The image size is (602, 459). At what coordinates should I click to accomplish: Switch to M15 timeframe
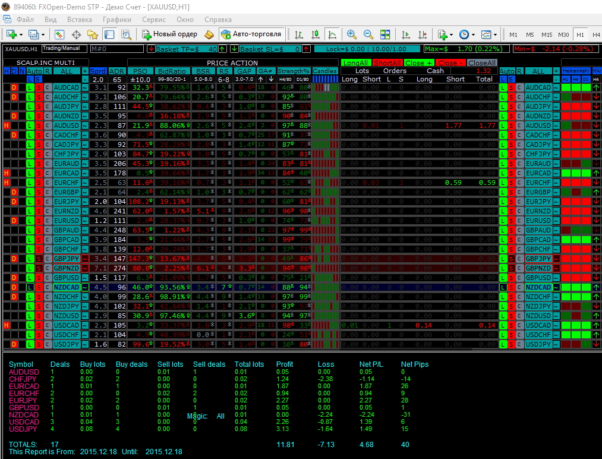(x=547, y=34)
